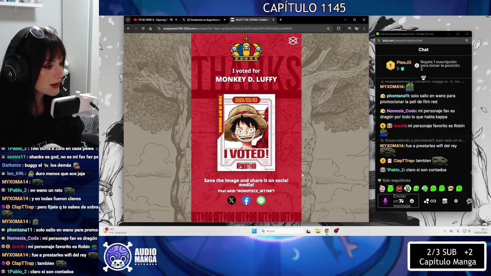
Task: Click the taskbar Buscar search box
Action: click(281, 231)
